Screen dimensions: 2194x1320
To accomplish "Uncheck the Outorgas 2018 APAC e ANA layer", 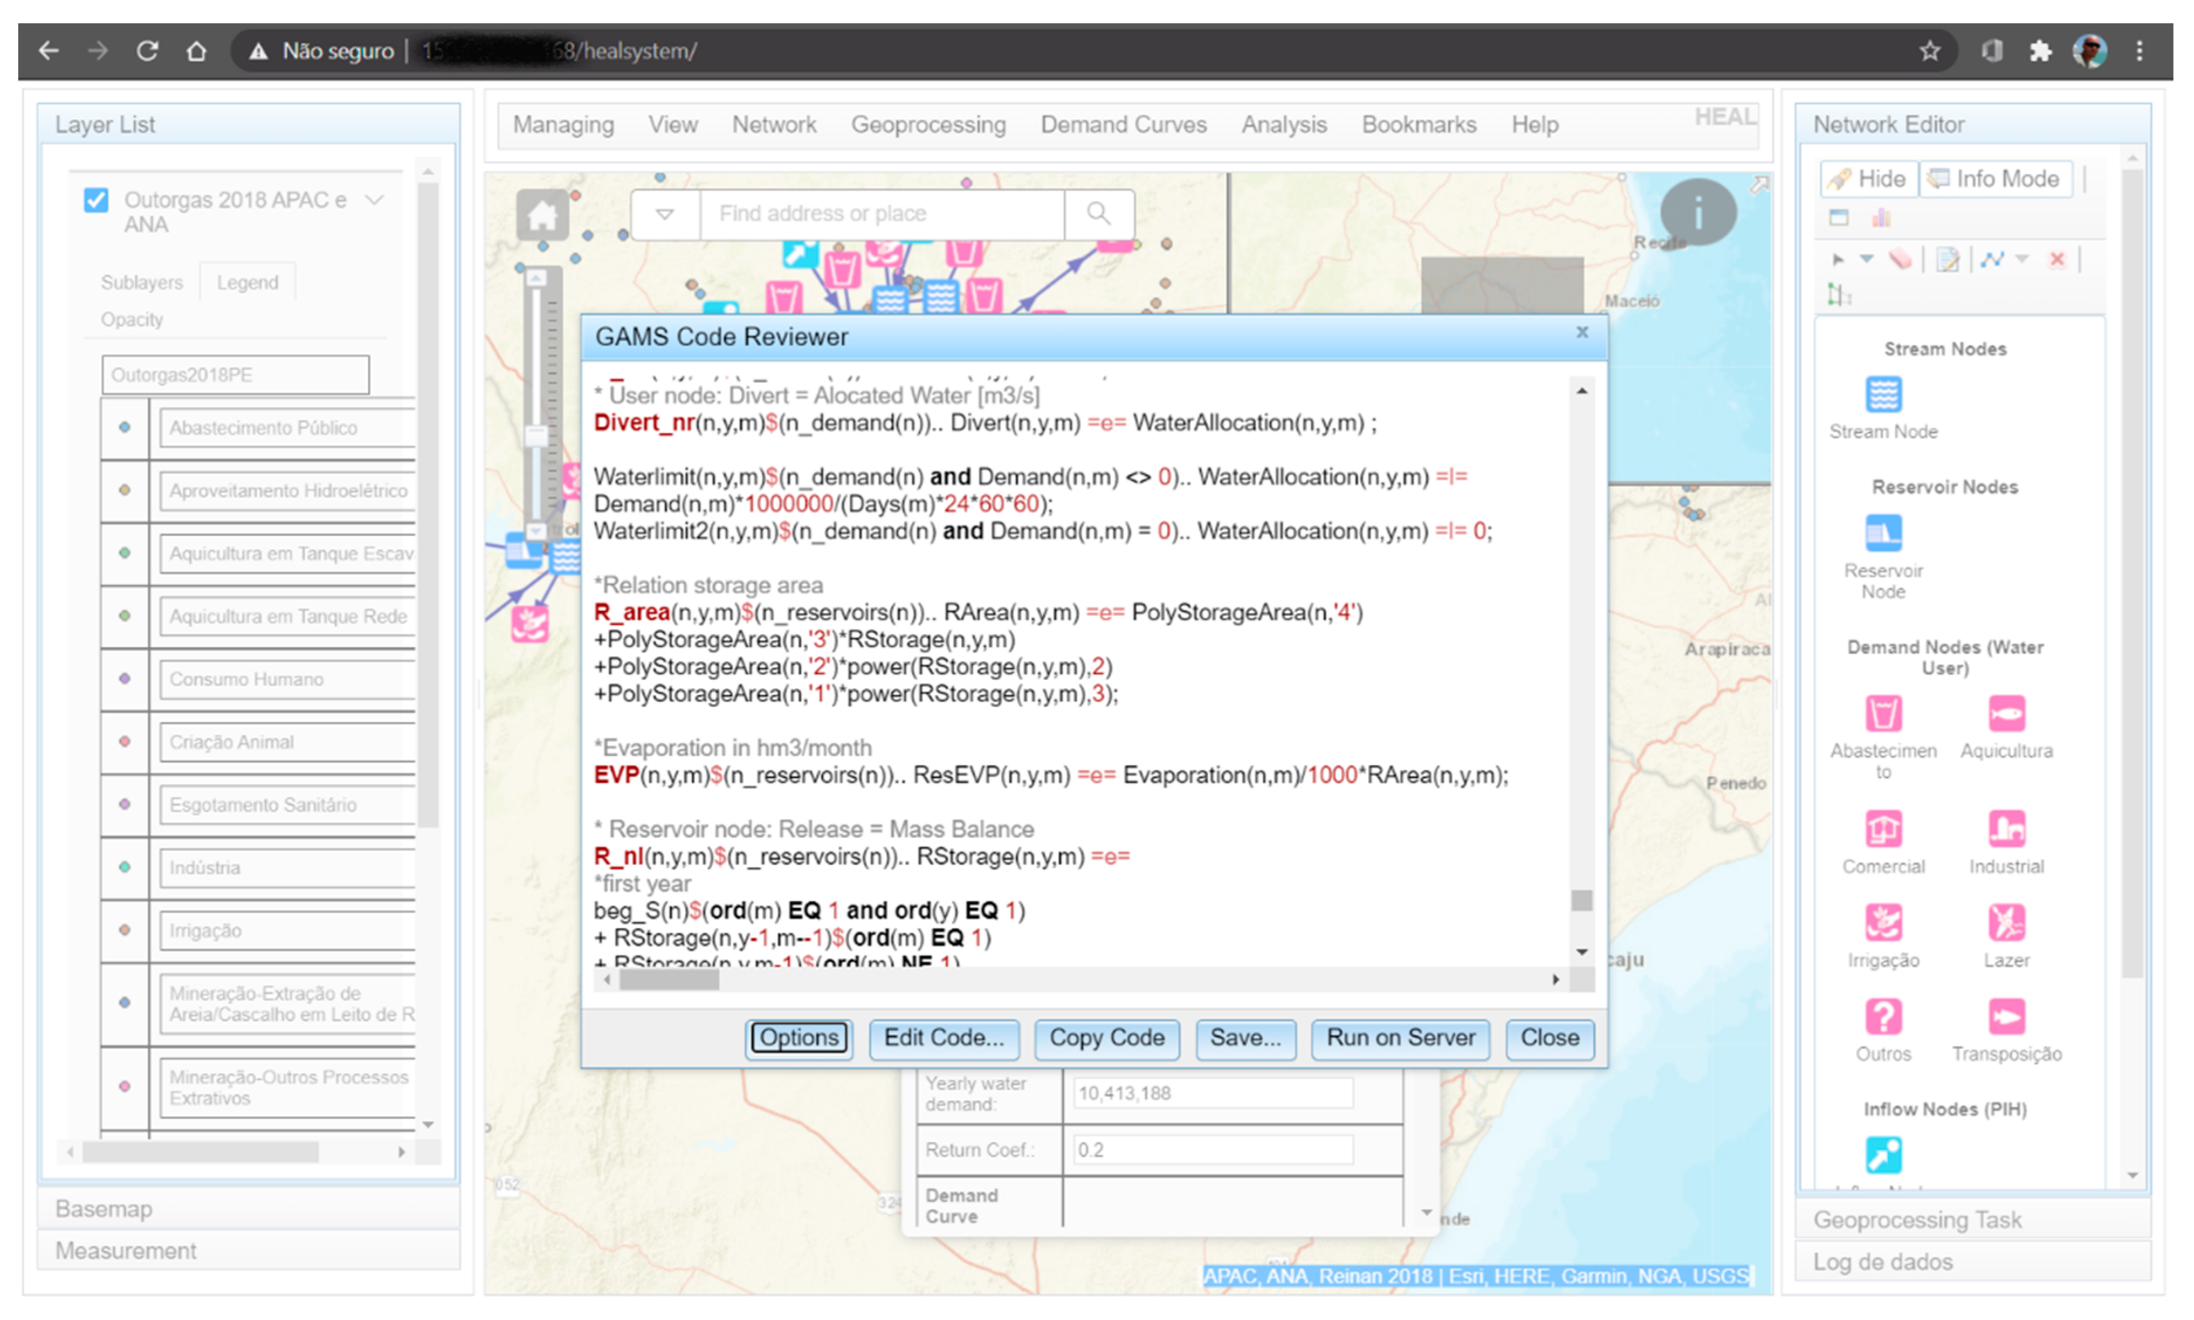I will tap(96, 200).
